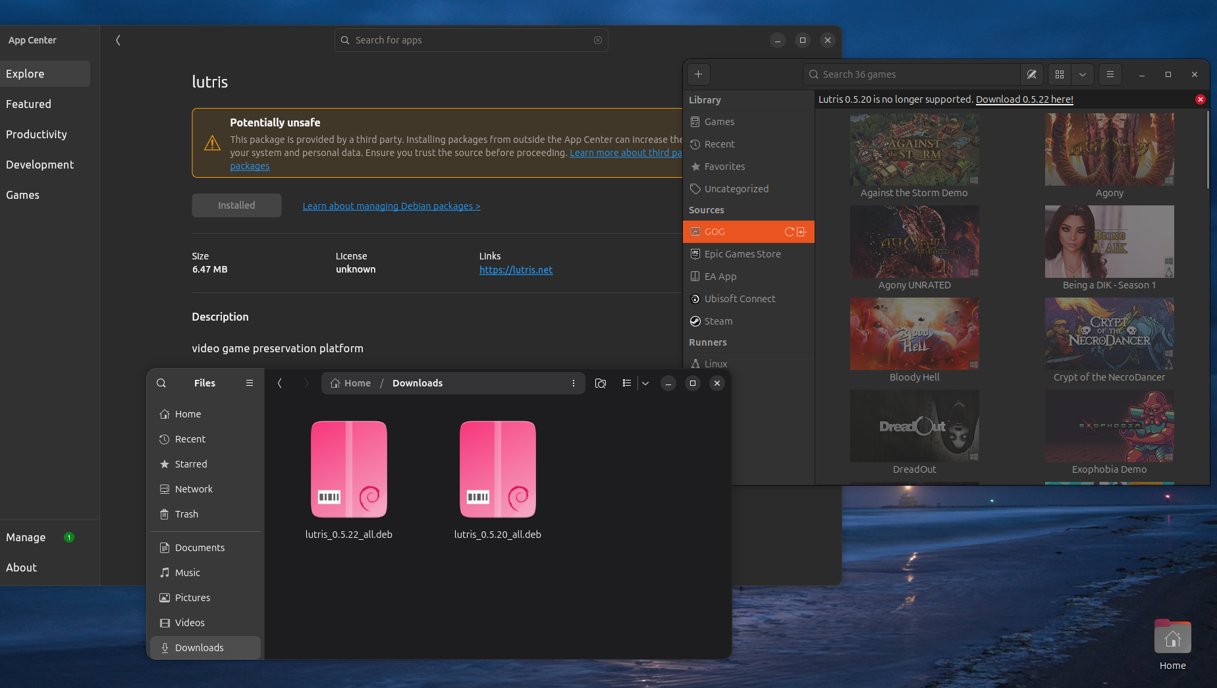Open the 'Download 0.5.22 here!' link
This screenshot has height=688, width=1217.
tap(1025, 99)
